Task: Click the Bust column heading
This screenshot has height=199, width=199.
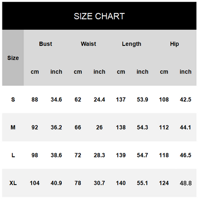Action: coord(45,44)
